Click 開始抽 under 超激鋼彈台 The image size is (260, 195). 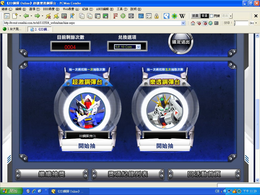[x=87, y=146]
